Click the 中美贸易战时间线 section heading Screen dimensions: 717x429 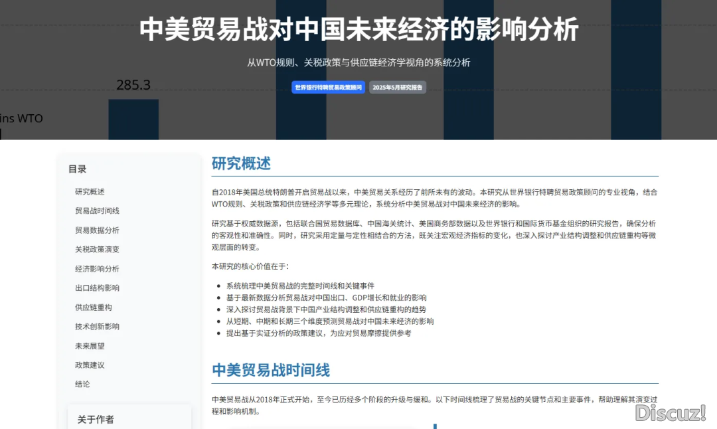point(271,370)
